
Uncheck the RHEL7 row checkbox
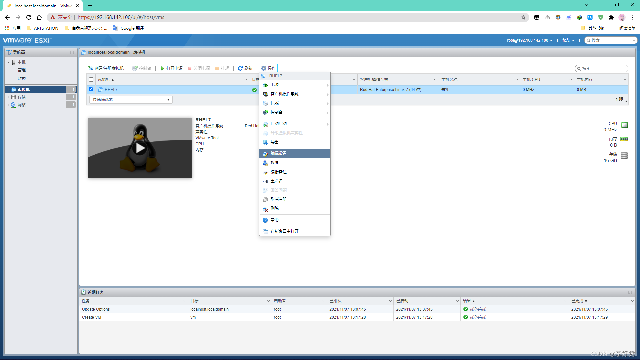pos(91,89)
